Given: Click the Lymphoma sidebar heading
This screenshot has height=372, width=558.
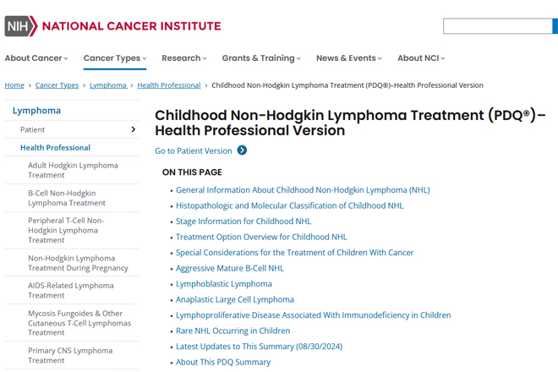Looking at the screenshot, I should point(36,111).
